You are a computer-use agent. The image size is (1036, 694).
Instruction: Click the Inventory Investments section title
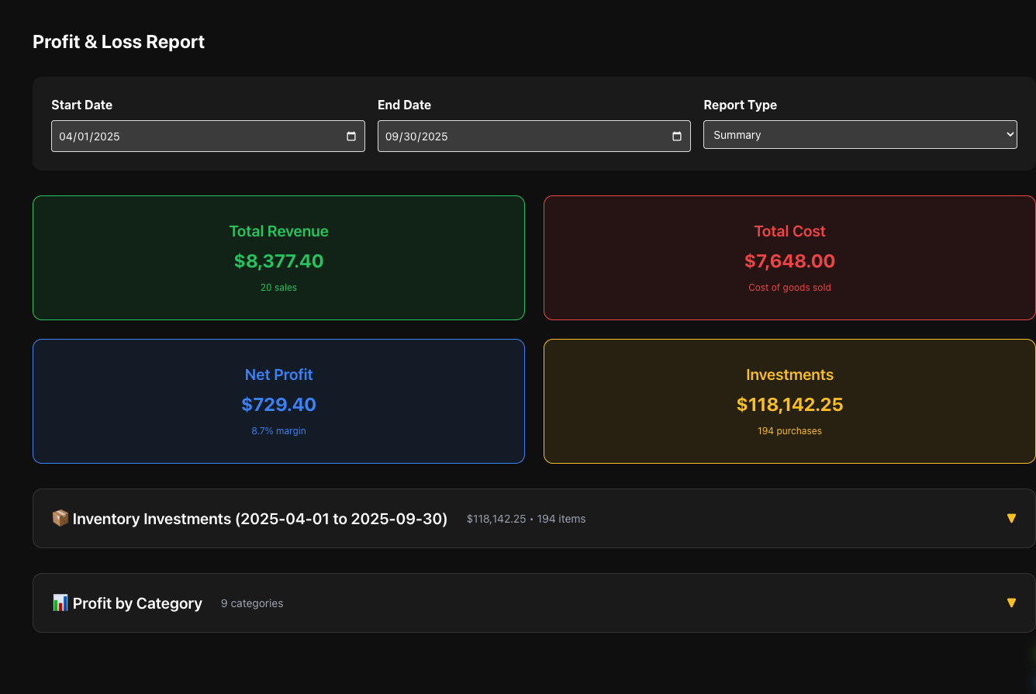point(260,519)
